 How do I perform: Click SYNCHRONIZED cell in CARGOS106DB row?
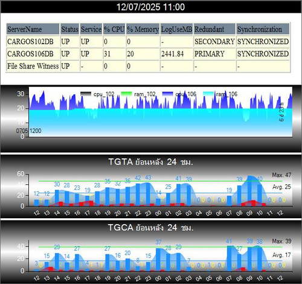(x=263, y=54)
